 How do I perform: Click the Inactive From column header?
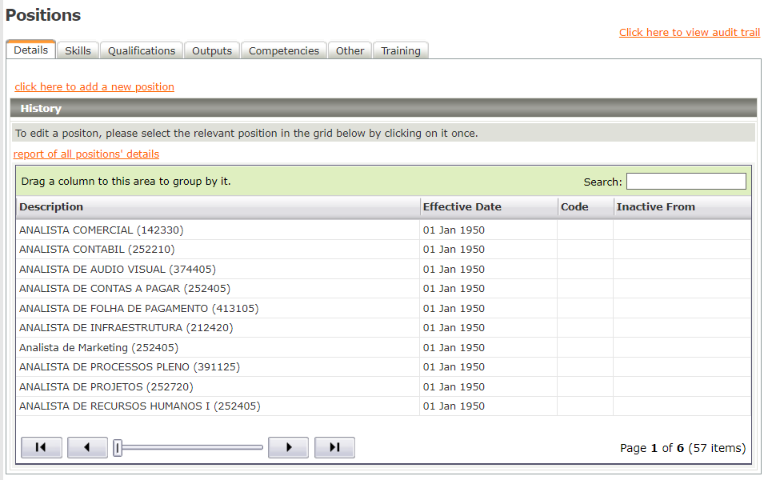pyautogui.click(x=656, y=206)
